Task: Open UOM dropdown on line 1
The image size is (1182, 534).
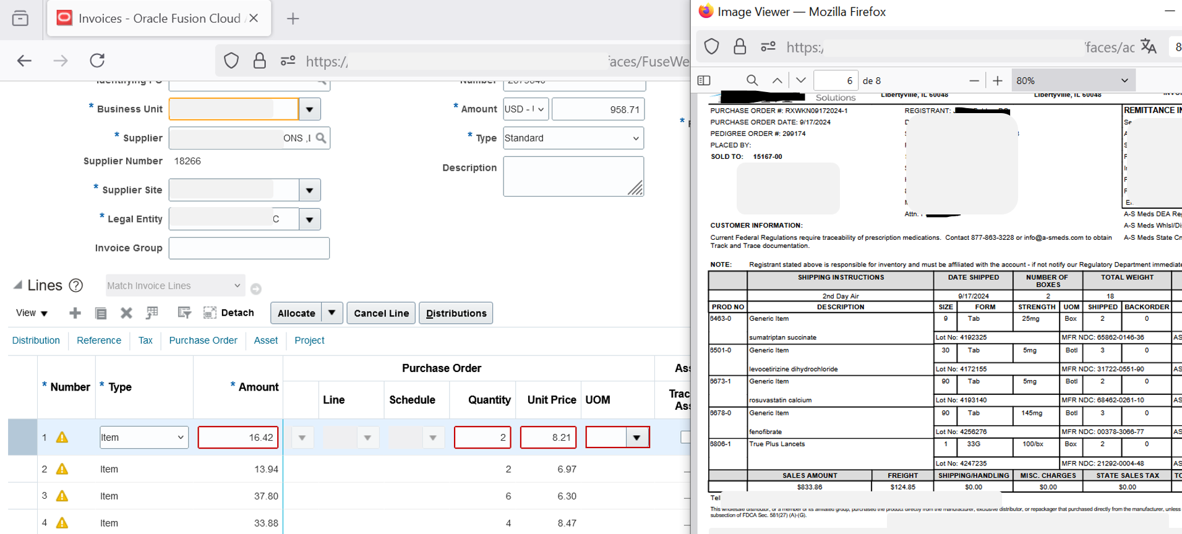Action: (636, 438)
